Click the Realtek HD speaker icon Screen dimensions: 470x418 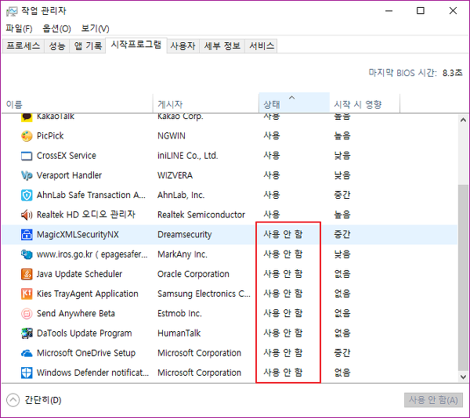[27, 215]
